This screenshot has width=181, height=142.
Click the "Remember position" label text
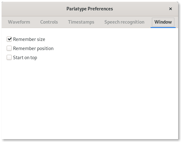[x=33, y=48]
